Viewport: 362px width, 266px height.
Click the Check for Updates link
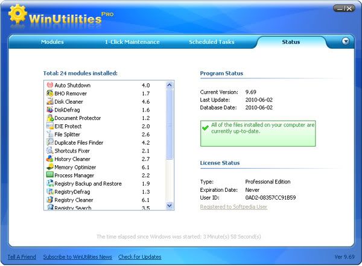point(140,257)
